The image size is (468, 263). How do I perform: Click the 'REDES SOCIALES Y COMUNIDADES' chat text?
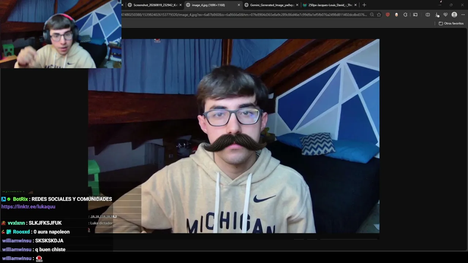[x=72, y=199]
